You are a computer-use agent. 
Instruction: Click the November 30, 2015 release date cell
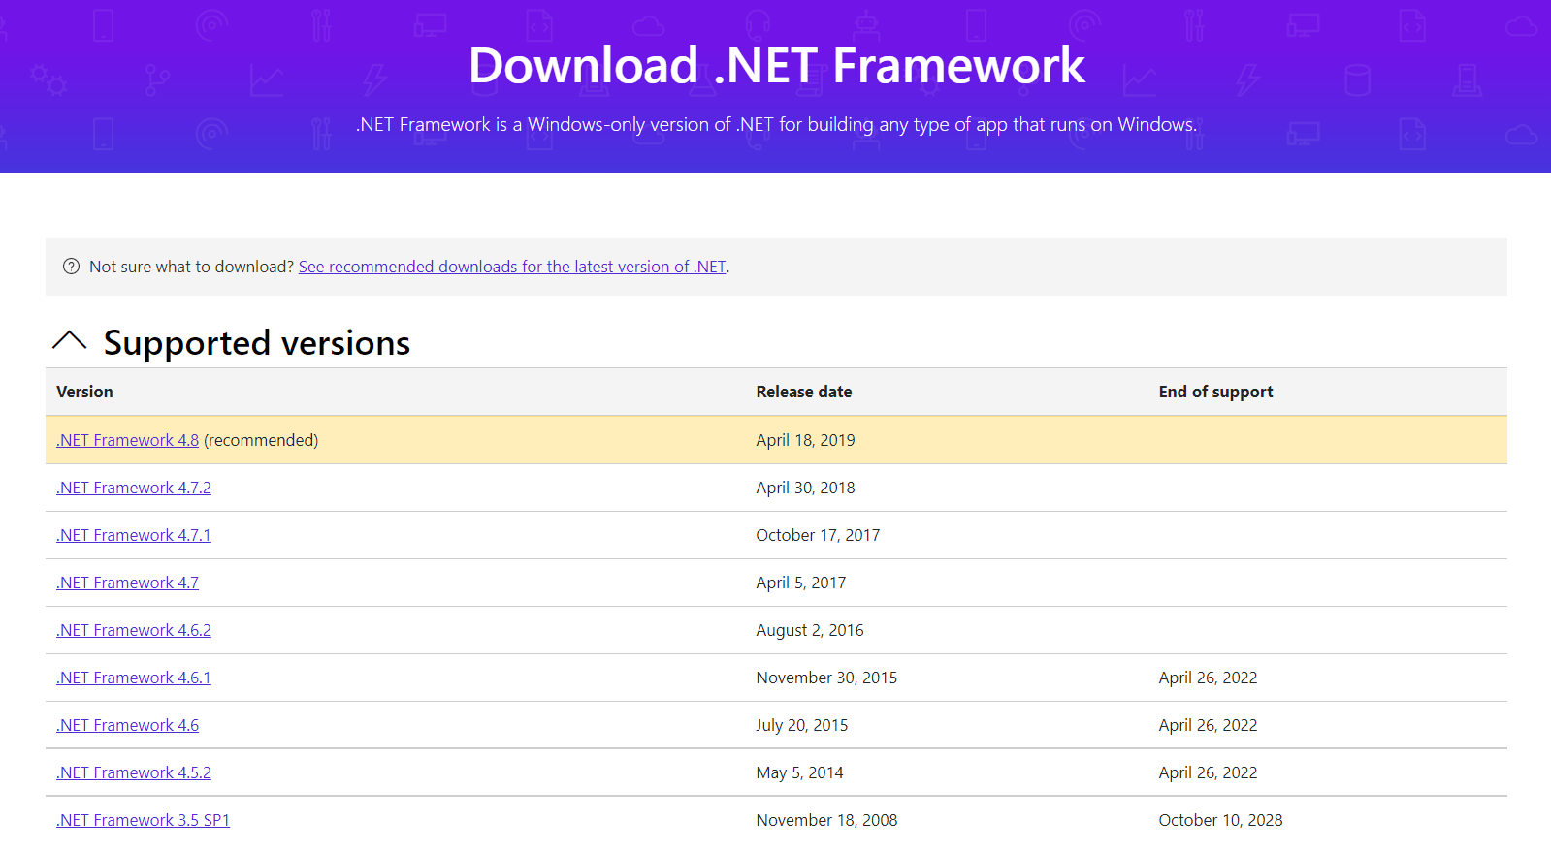(x=826, y=678)
